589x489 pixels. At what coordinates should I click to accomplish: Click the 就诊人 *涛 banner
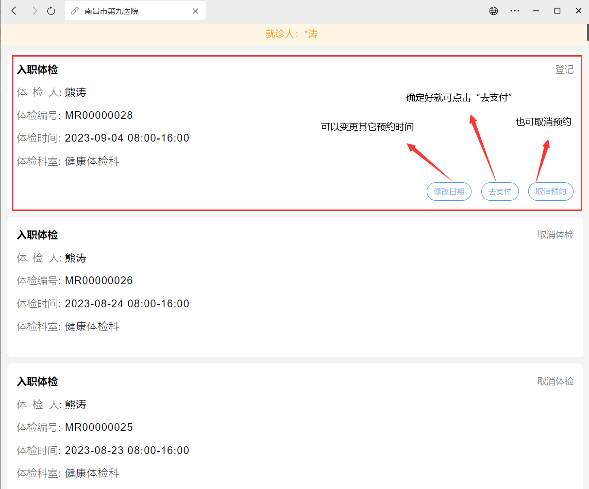coord(292,34)
